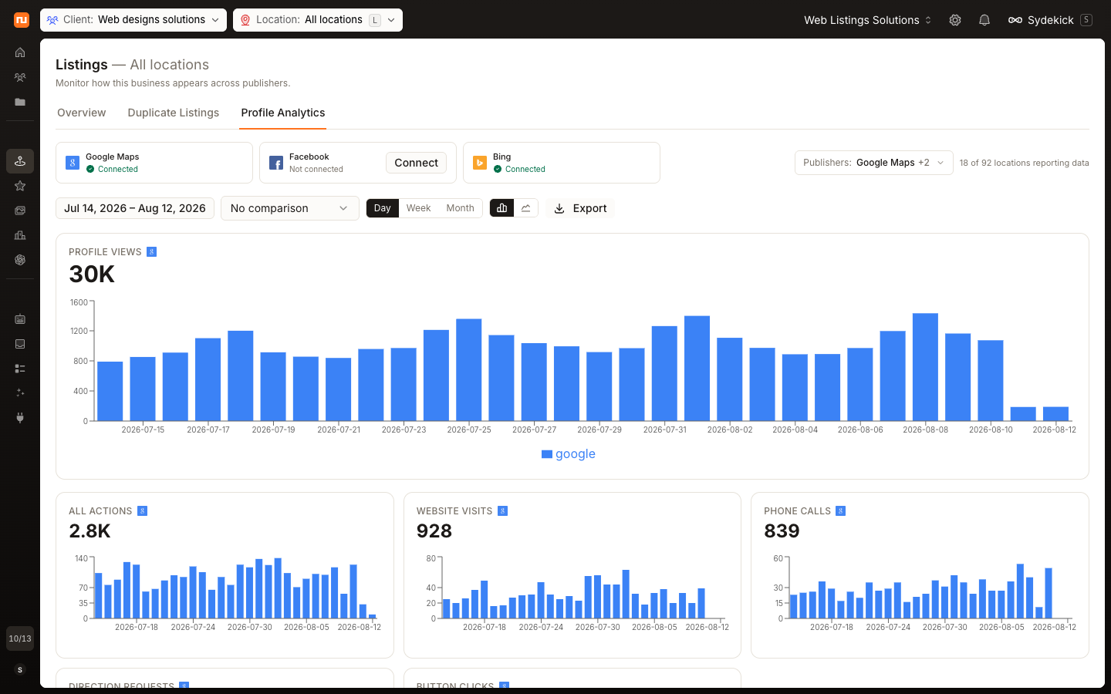
Task: Select the listings map-pin sidebar icon
Action: [x=20, y=161]
